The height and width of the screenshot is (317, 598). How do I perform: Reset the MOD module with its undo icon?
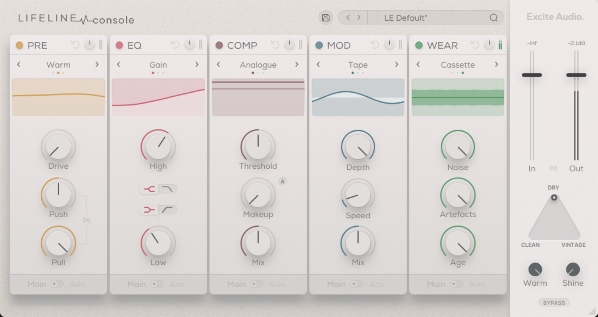click(375, 45)
